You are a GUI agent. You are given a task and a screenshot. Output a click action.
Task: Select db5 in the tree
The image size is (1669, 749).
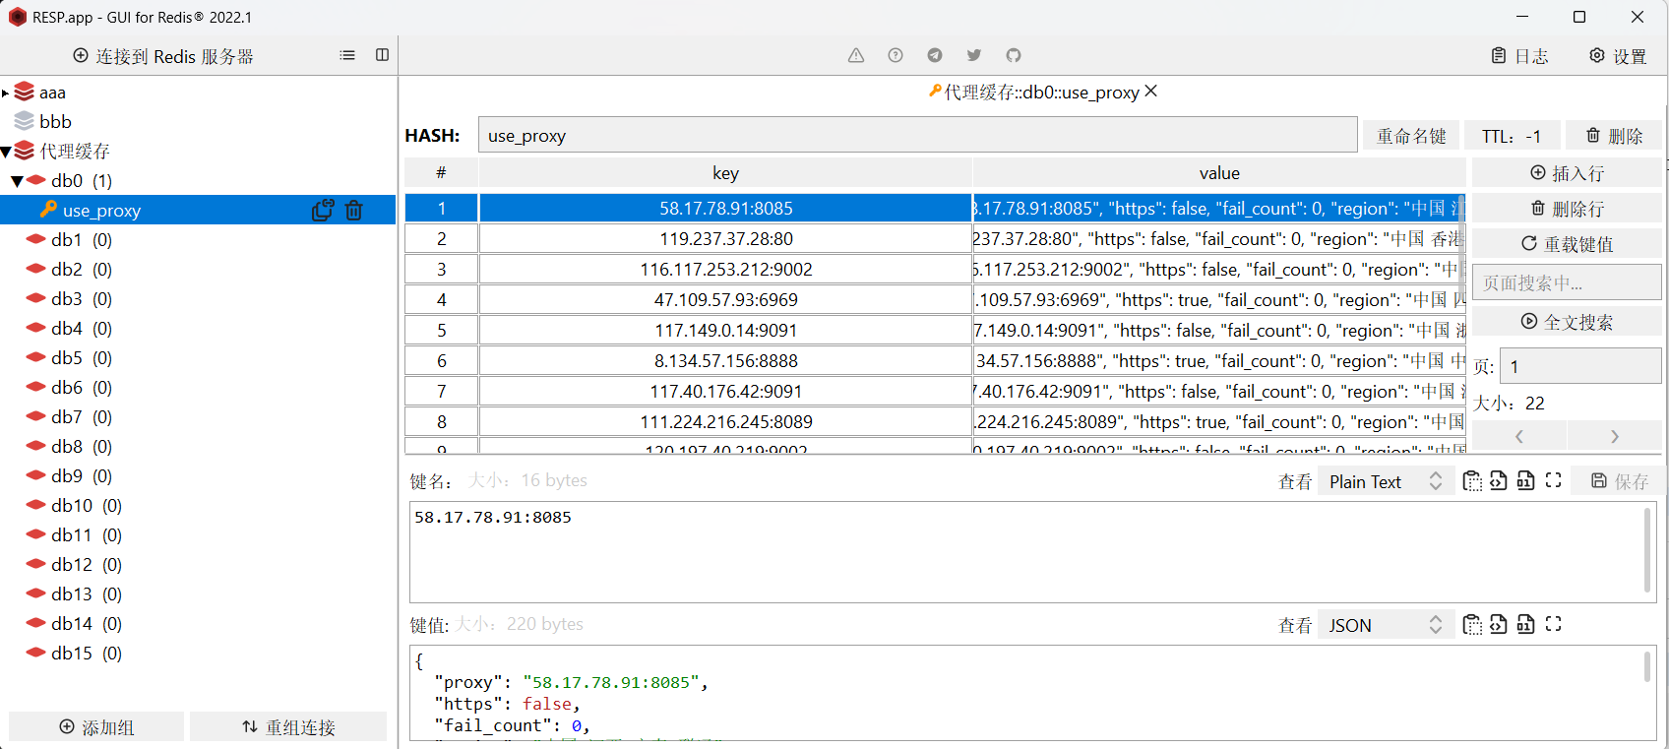[x=82, y=358]
